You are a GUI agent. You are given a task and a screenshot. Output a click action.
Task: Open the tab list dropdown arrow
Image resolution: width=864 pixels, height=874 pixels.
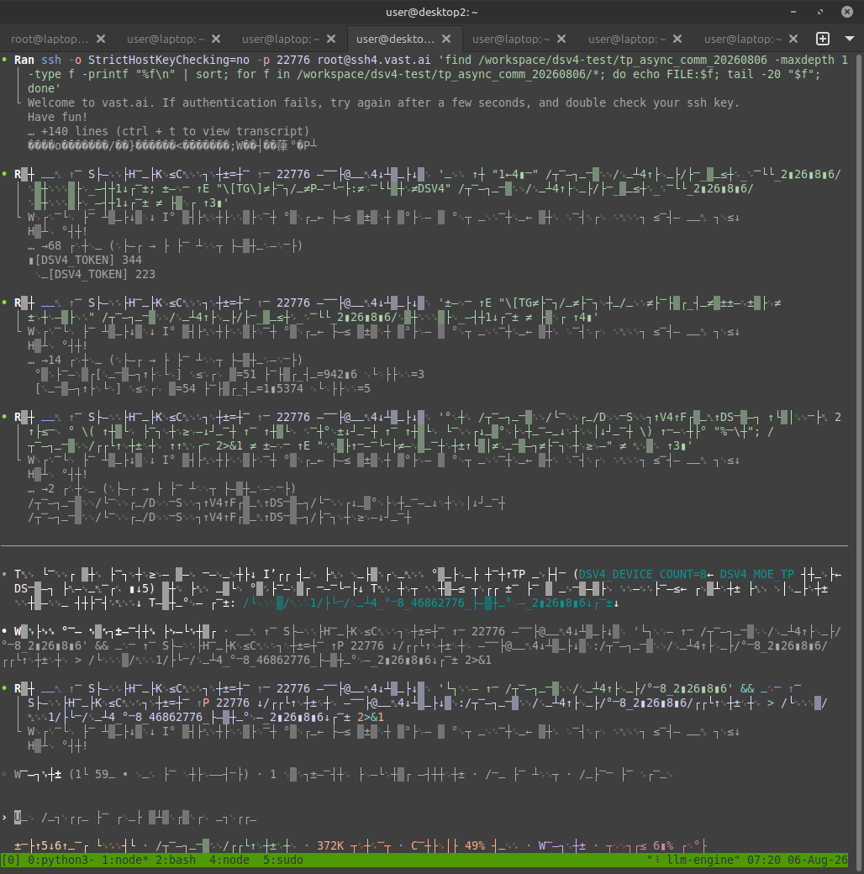(x=850, y=39)
